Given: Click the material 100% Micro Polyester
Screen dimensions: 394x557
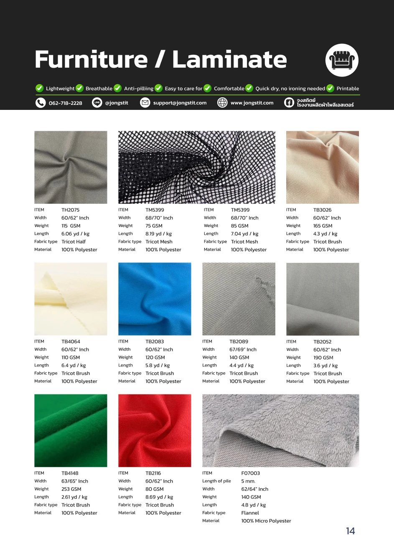Looking at the screenshot, I should click(266, 521).
